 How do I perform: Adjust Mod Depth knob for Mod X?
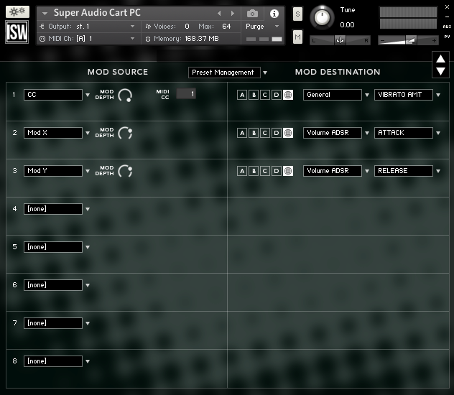(x=125, y=133)
